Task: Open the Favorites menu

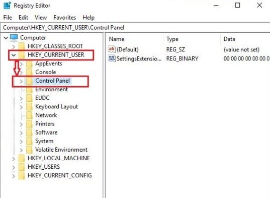Action: 64,18
